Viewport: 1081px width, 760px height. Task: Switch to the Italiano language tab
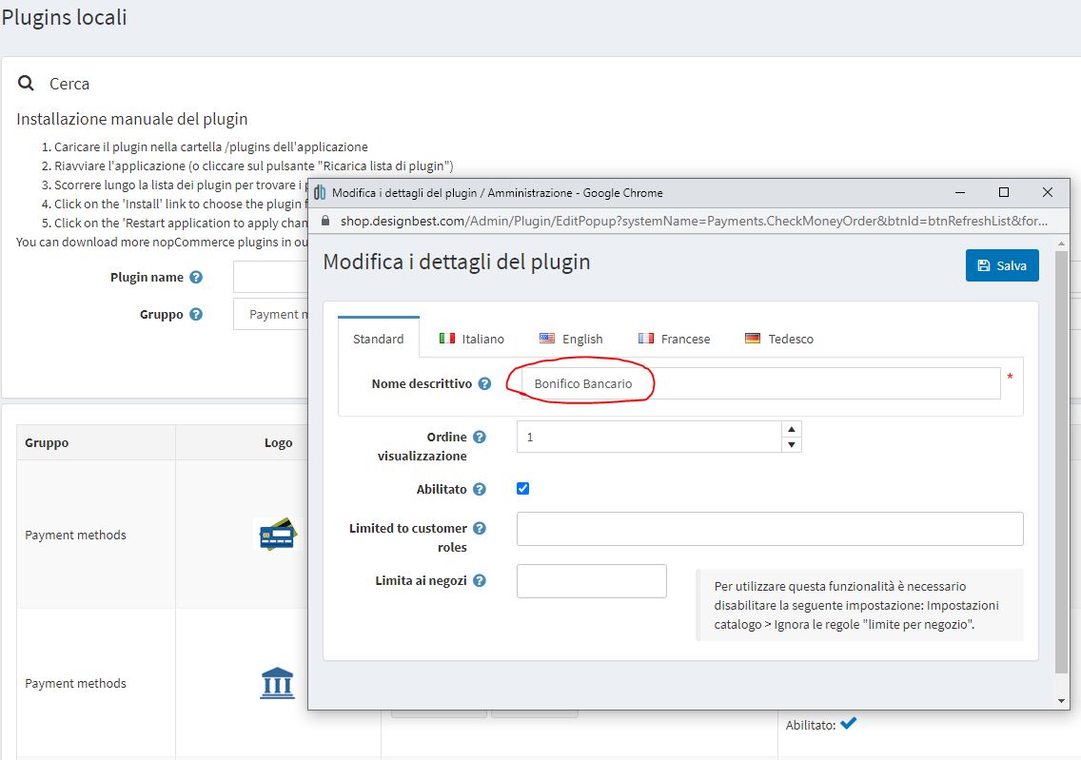pos(472,339)
